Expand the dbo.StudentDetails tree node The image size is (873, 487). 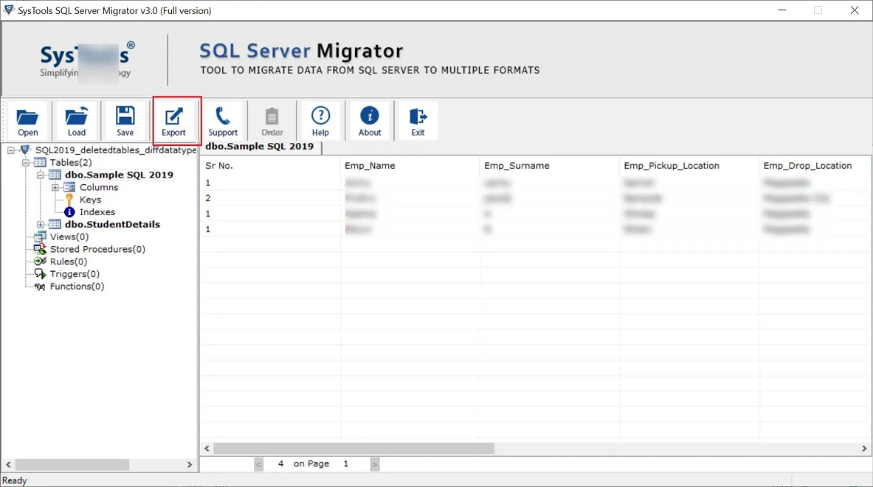tap(41, 225)
